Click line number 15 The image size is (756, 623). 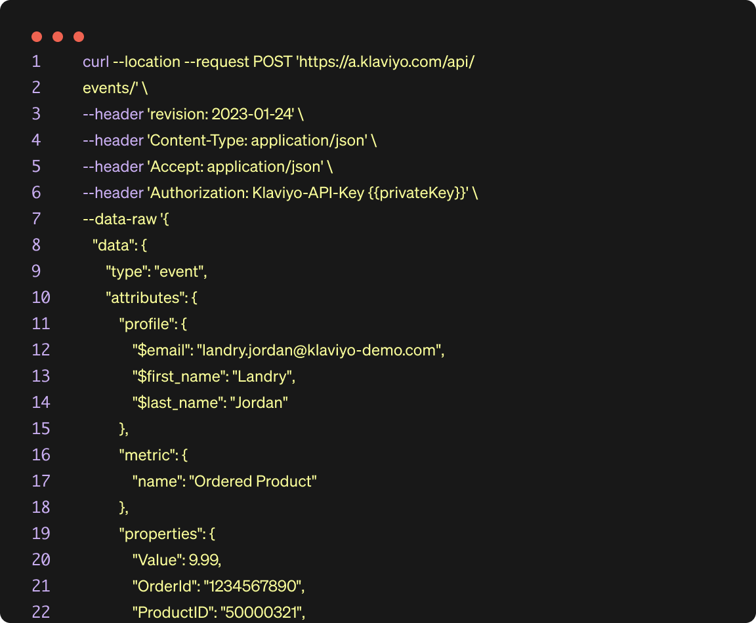(x=41, y=429)
